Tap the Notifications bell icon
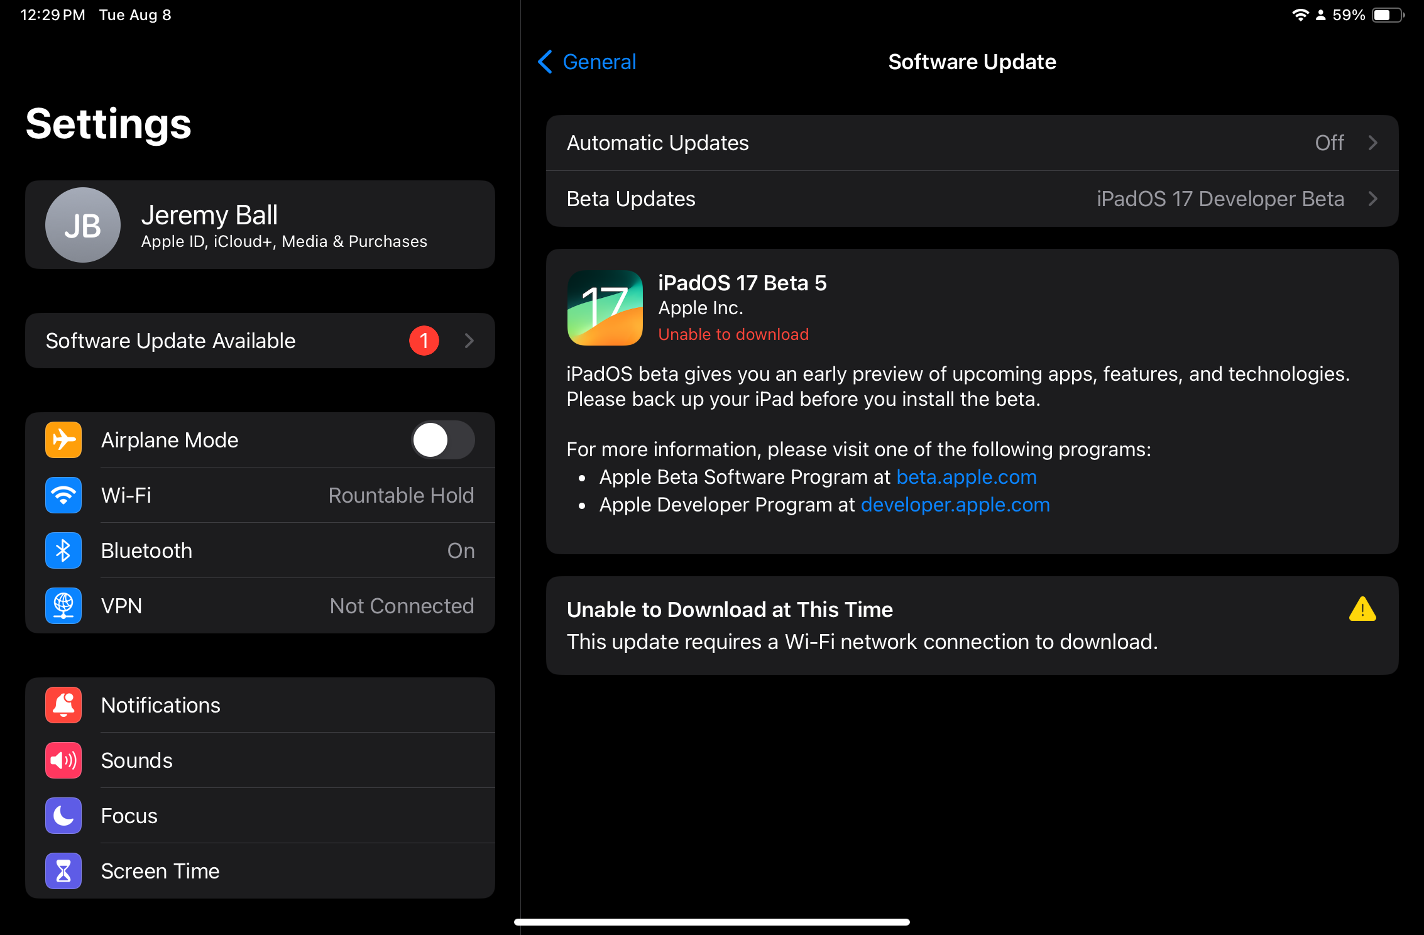 click(63, 705)
